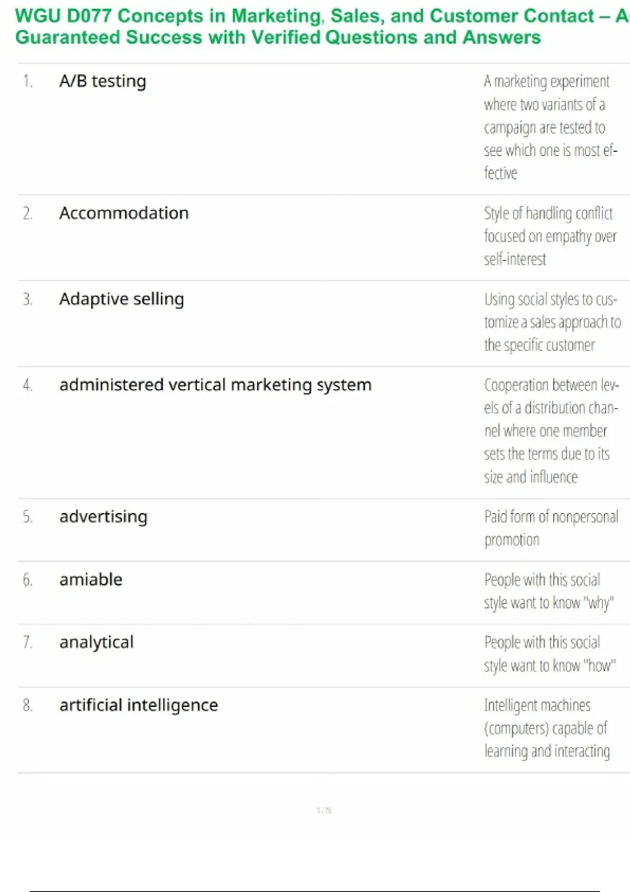630x892 pixels.
Task: Select the definition about handling conflict with empathy
Action: [549, 236]
